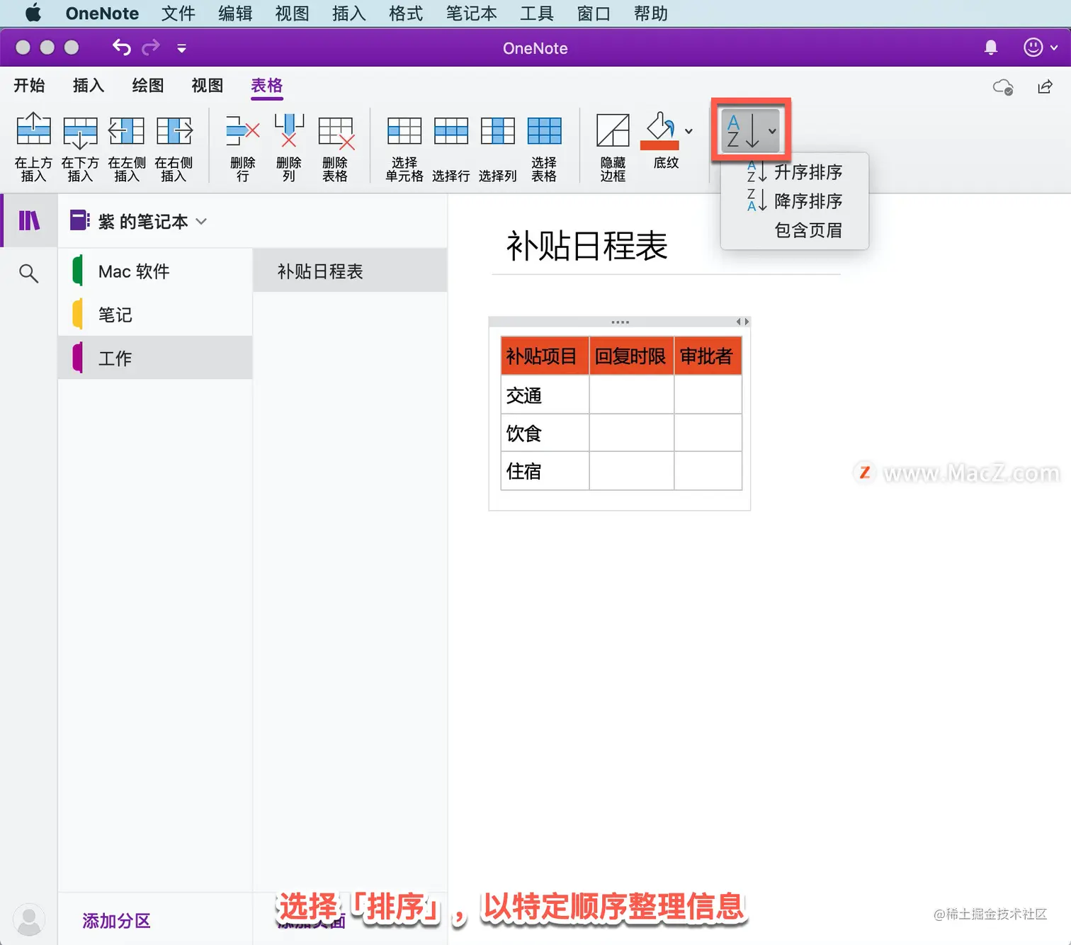The width and height of the screenshot is (1071, 945).
Task: Click the 交通 table cell
Action: [x=545, y=395]
